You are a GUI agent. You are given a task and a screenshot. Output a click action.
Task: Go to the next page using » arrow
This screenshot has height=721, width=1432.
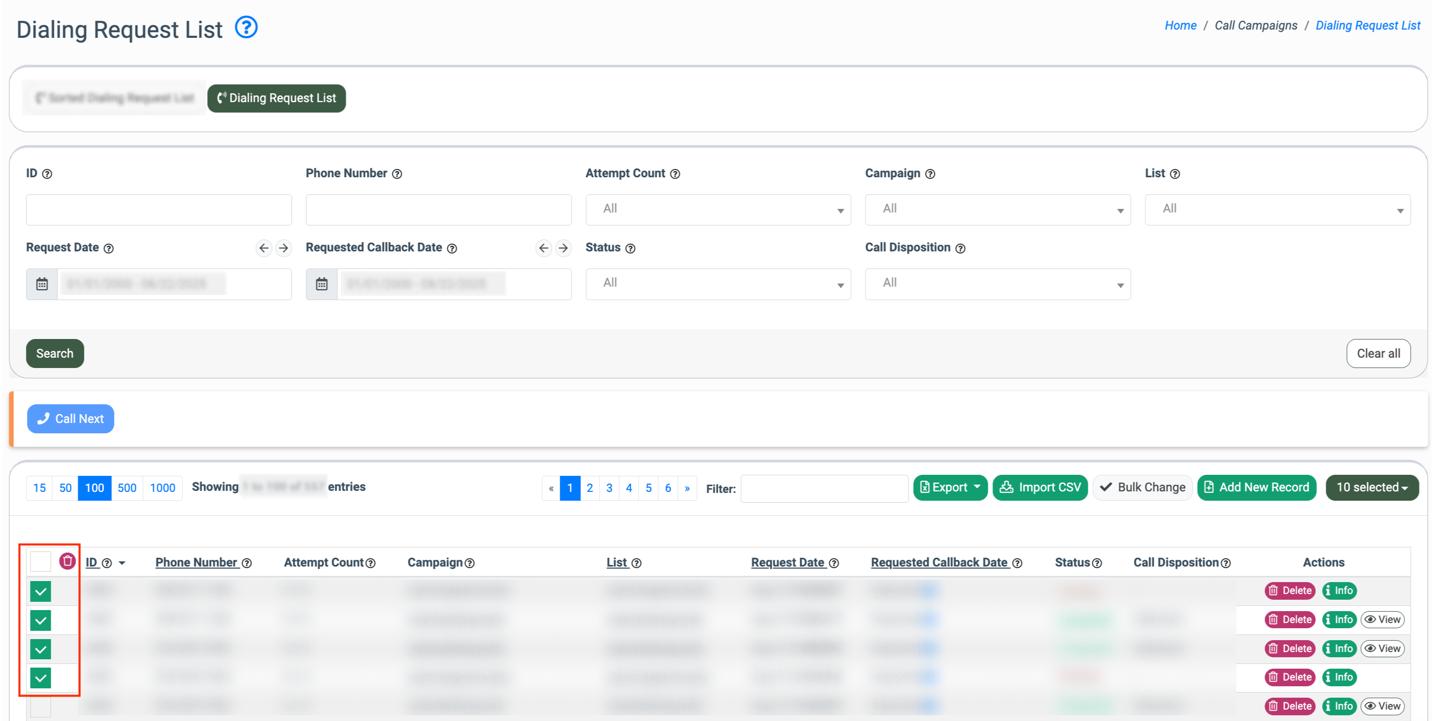pos(687,488)
